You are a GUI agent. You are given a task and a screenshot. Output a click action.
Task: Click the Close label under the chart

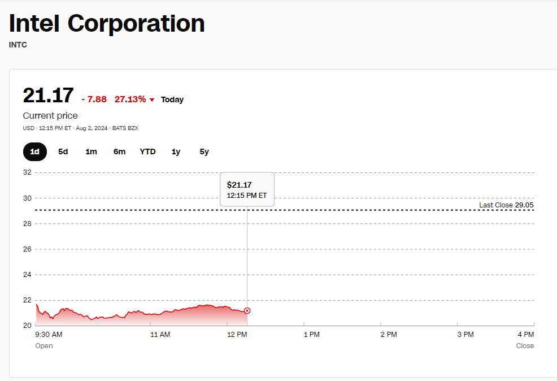click(525, 346)
